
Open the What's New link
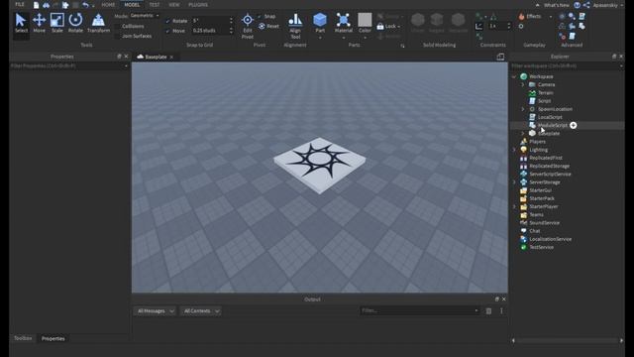click(557, 5)
